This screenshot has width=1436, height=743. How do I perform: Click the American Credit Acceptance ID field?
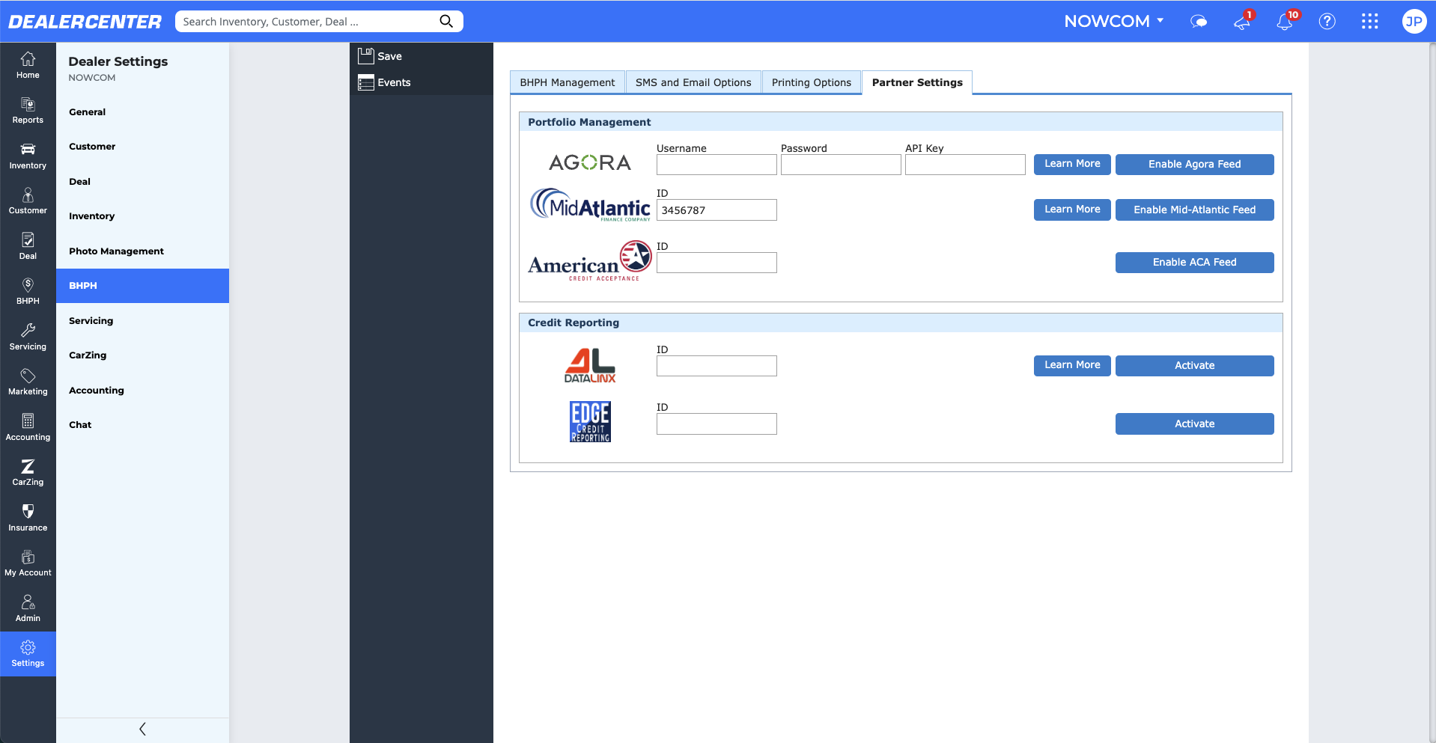(717, 263)
